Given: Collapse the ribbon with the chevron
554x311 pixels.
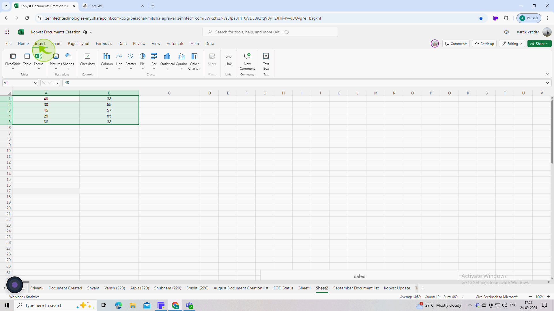Looking at the screenshot, I should 547,74.
